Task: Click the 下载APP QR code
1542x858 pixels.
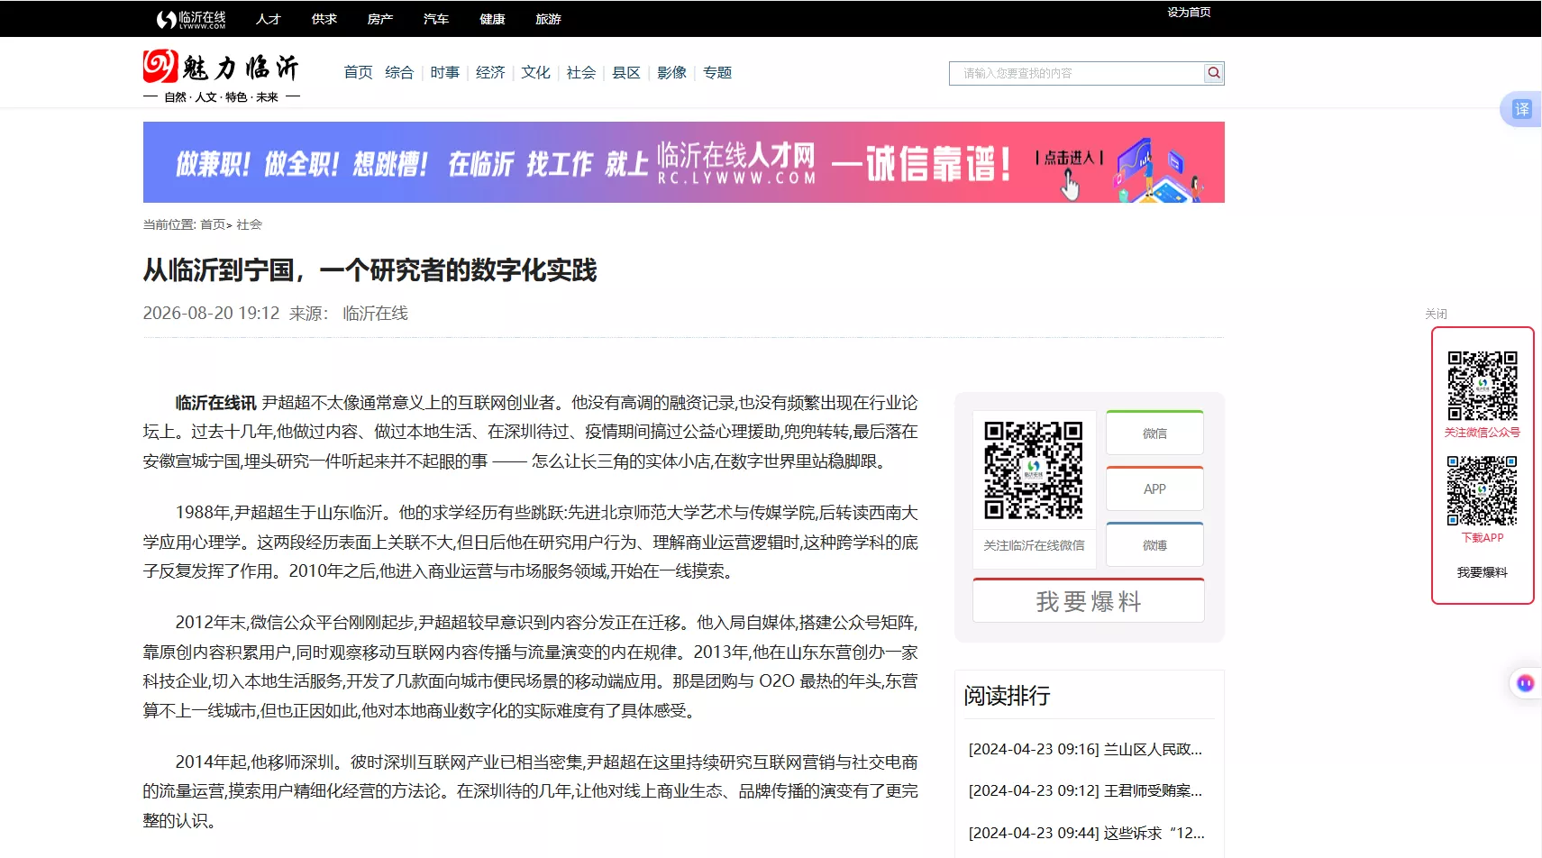Action: coord(1483,490)
